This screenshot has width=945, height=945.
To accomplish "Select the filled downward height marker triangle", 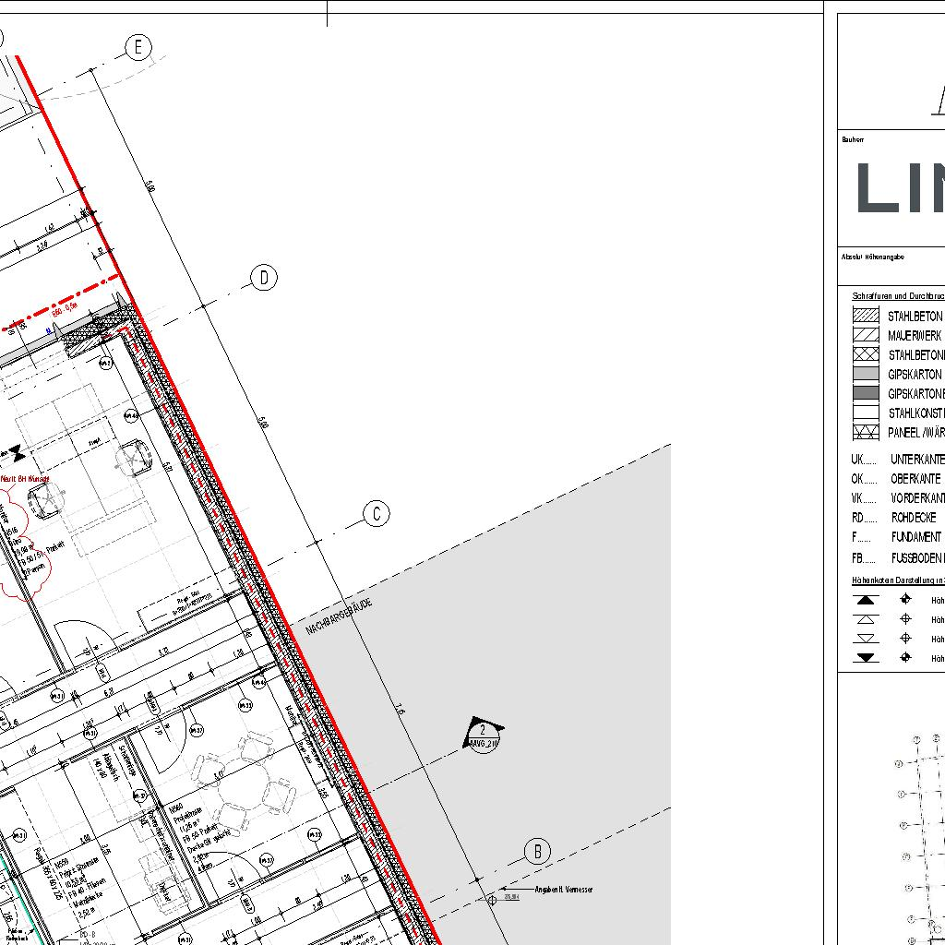I will tap(866, 658).
